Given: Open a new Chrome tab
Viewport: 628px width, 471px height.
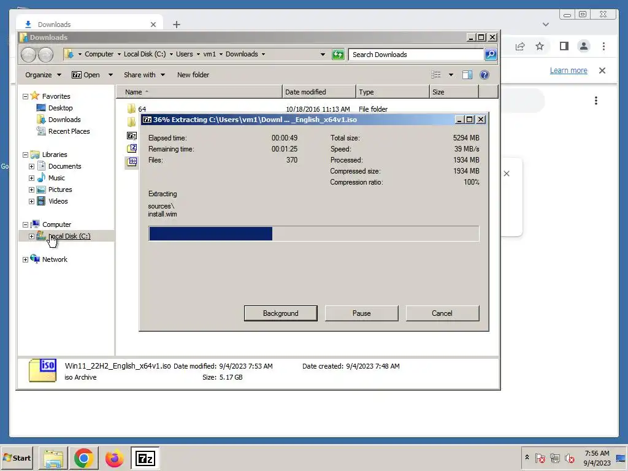Looking at the screenshot, I should [x=176, y=25].
